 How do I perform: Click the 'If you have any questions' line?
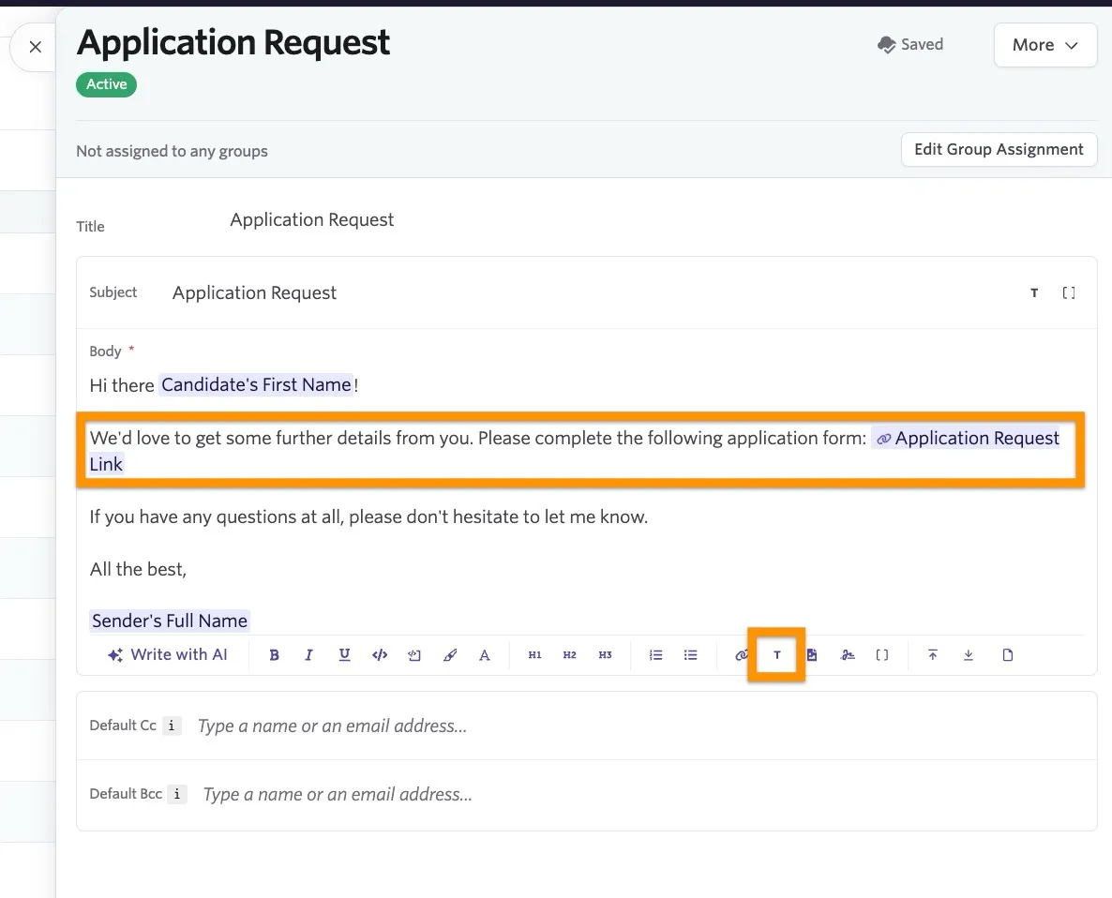[368, 516]
